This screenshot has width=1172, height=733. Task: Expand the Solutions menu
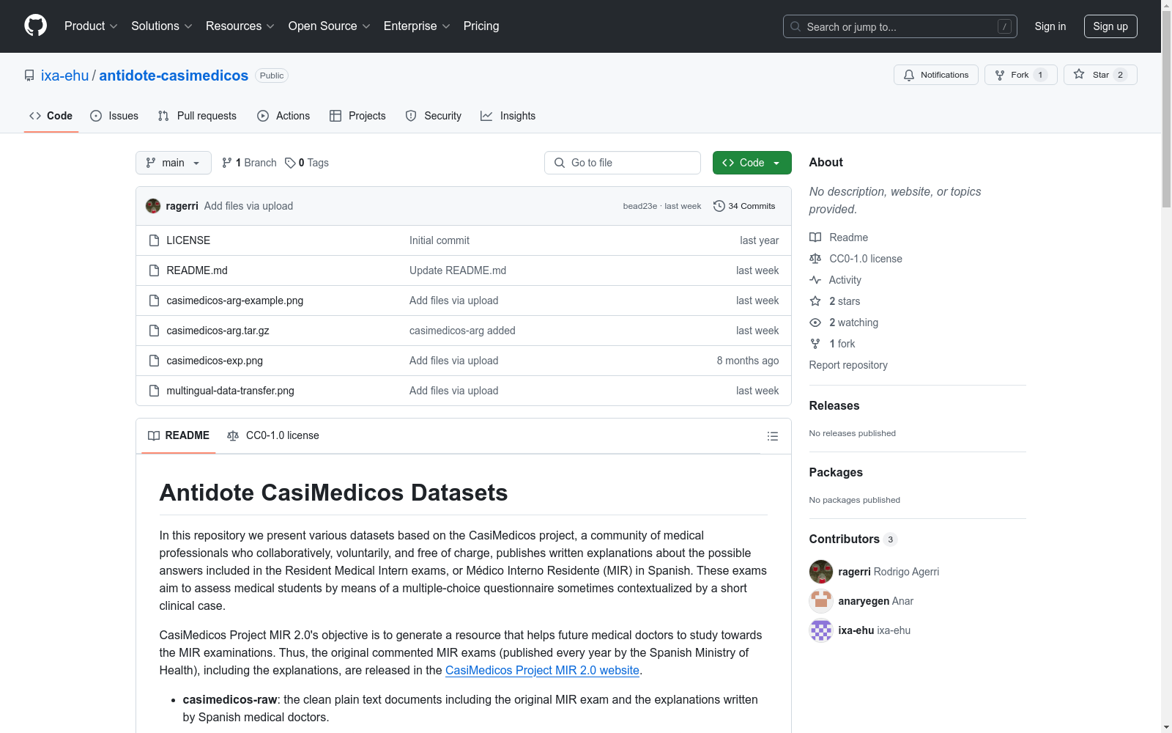click(x=162, y=26)
